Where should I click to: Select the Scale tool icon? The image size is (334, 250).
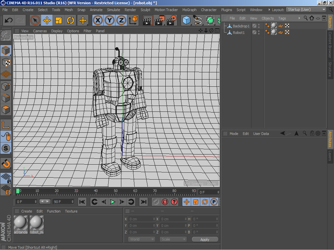coord(59,21)
